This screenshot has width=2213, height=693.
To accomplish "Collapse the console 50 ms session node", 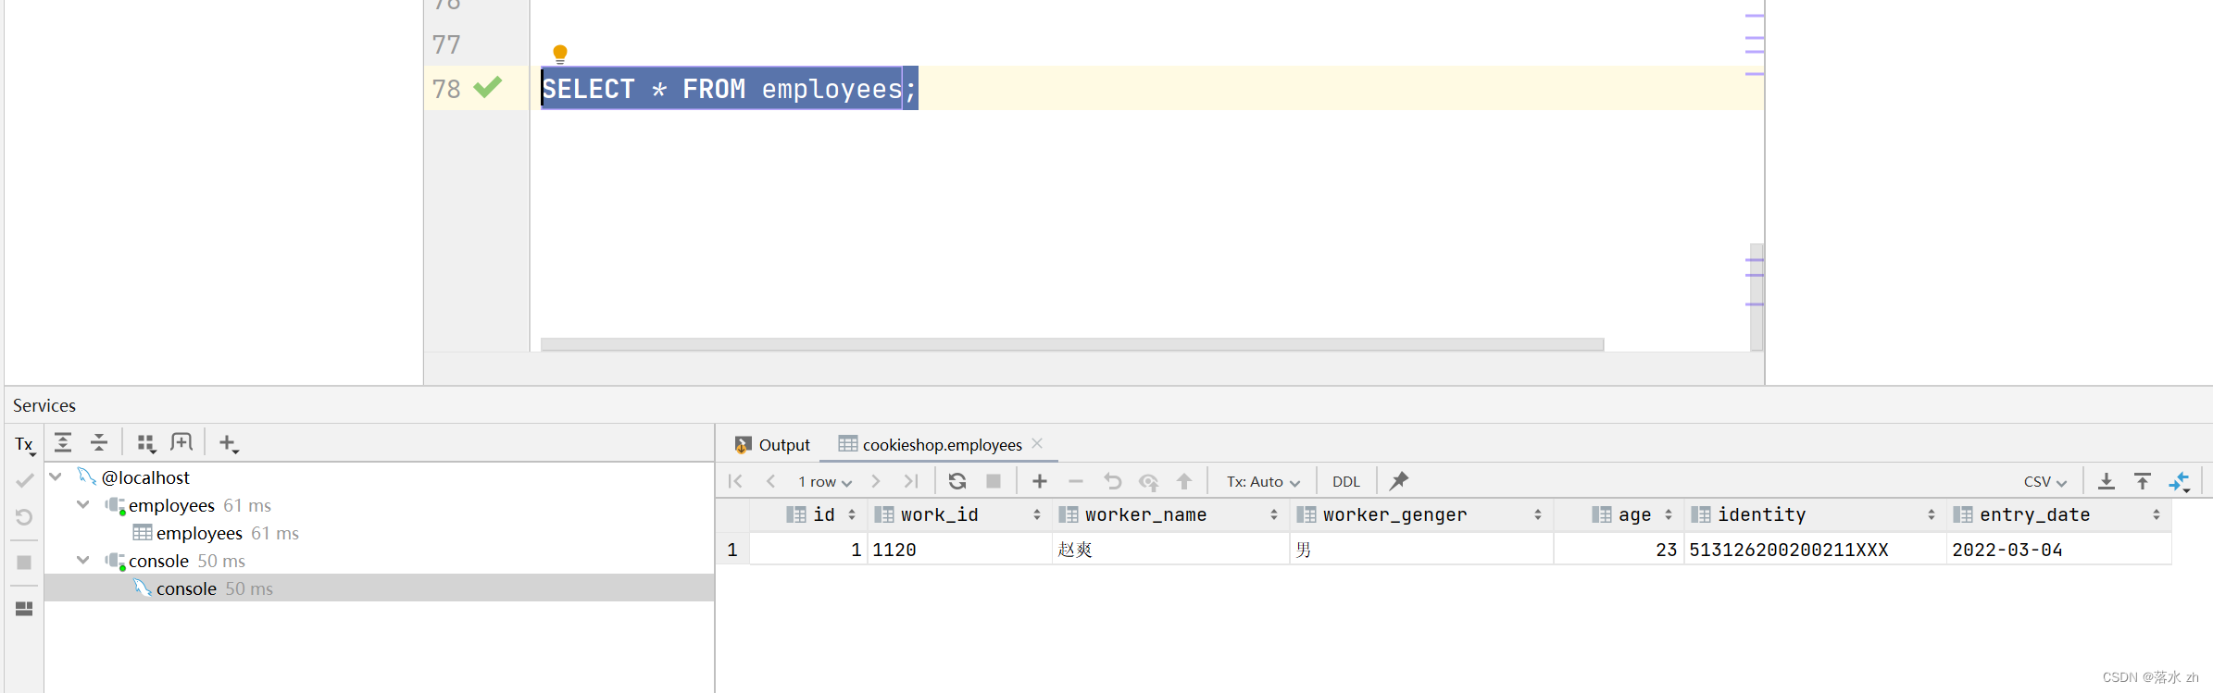I will [x=83, y=561].
